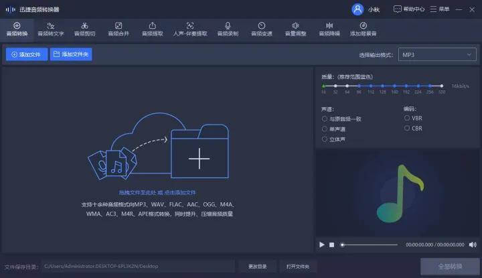Open the 音频转文字 audio-to-text tool
Screen dimensions: 482x278
(x=51, y=29)
